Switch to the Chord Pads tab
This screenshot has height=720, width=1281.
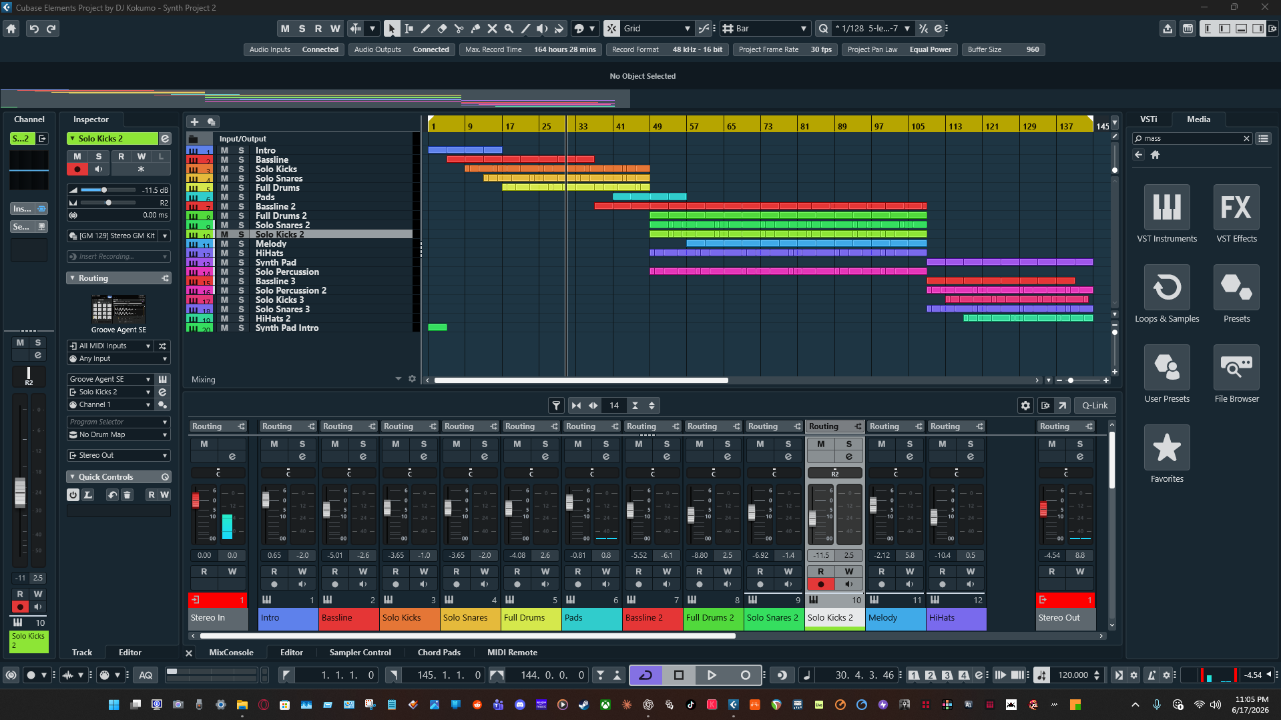[439, 653]
